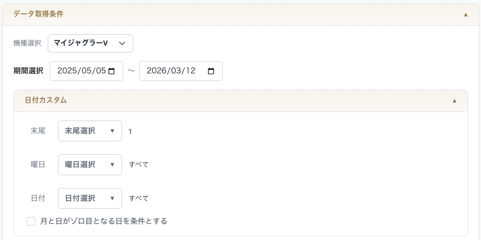This screenshot has height=240, width=481.
Task: Click the 機種選択 label
Action: (27, 43)
